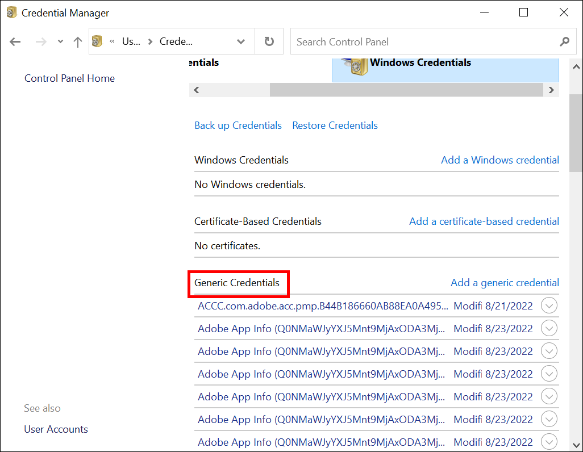
Task: Click Back up Credentials link
Action: [x=238, y=125]
